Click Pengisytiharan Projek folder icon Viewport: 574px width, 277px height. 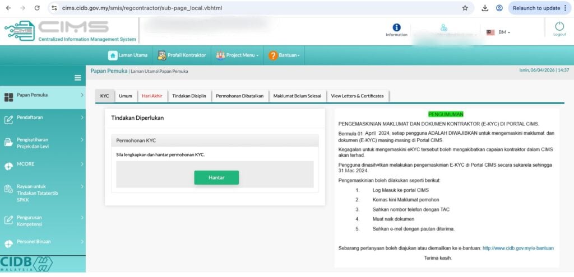tap(8, 143)
